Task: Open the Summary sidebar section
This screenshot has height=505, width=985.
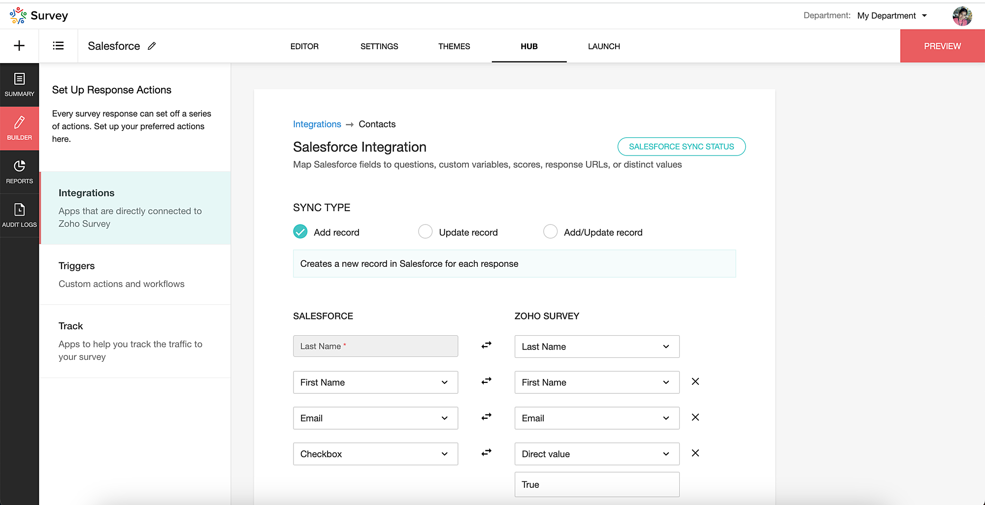Action: click(x=19, y=85)
